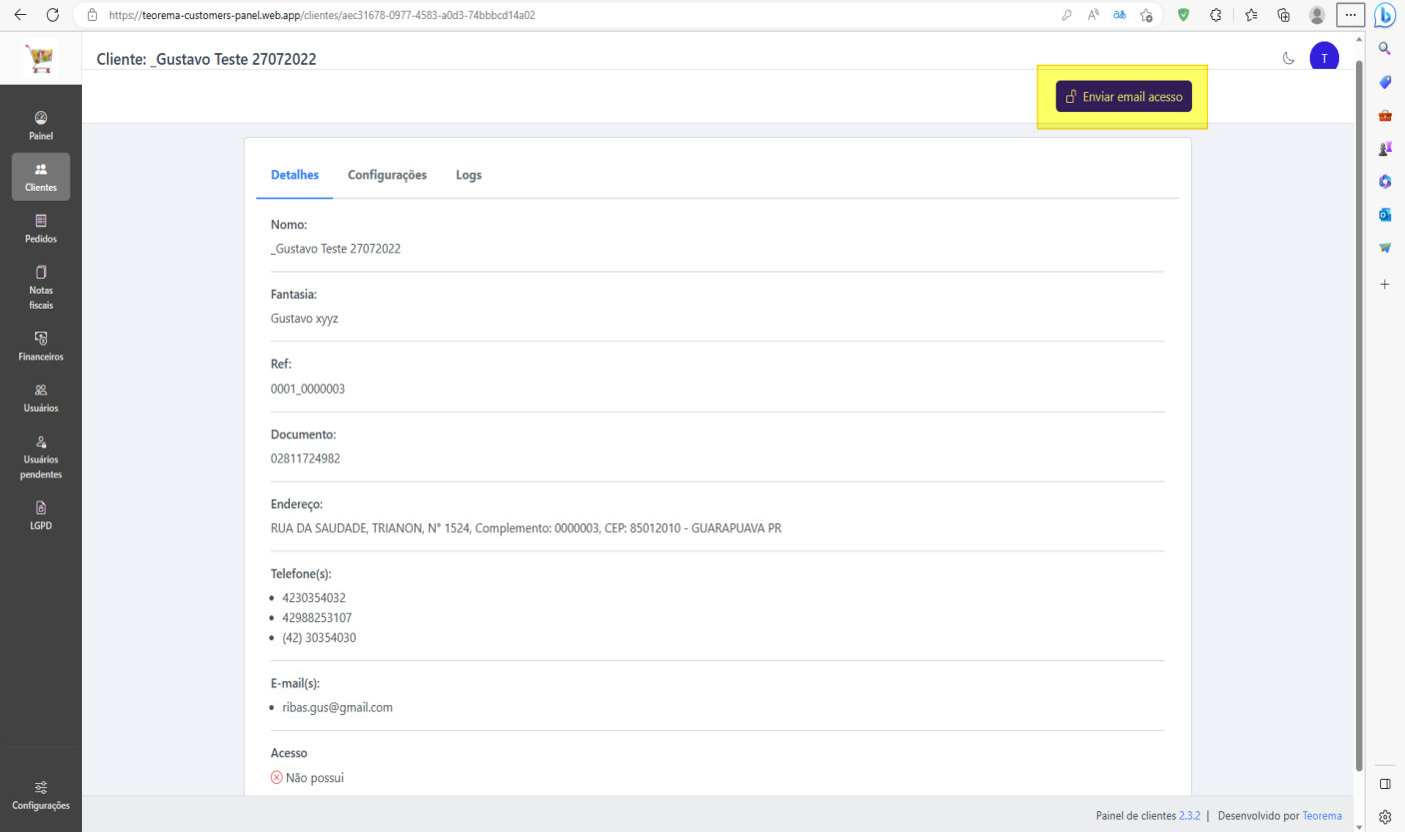The image size is (1405, 832).
Task: Click Enviar email acesso button
Action: coord(1123,97)
